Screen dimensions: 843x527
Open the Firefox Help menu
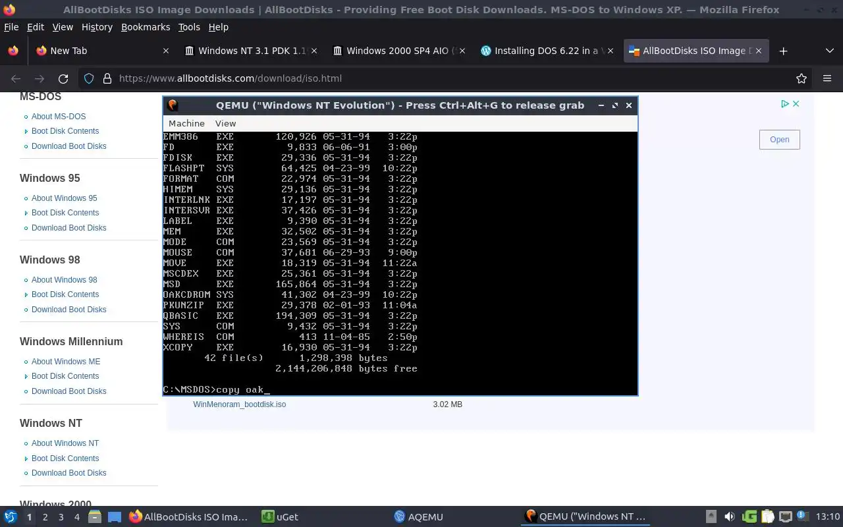click(218, 27)
